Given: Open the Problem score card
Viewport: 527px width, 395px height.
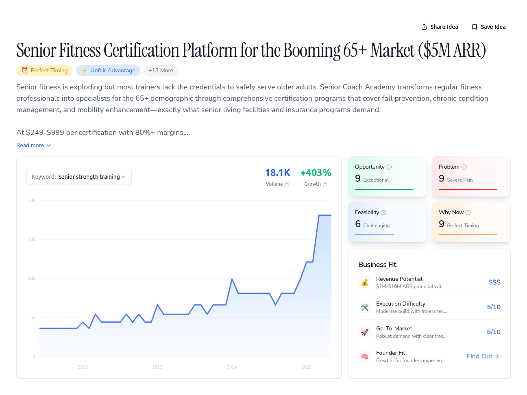Looking at the screenshot, I should 471,177.
